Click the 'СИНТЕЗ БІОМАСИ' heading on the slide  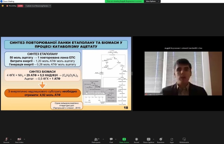tap(42, 72)
